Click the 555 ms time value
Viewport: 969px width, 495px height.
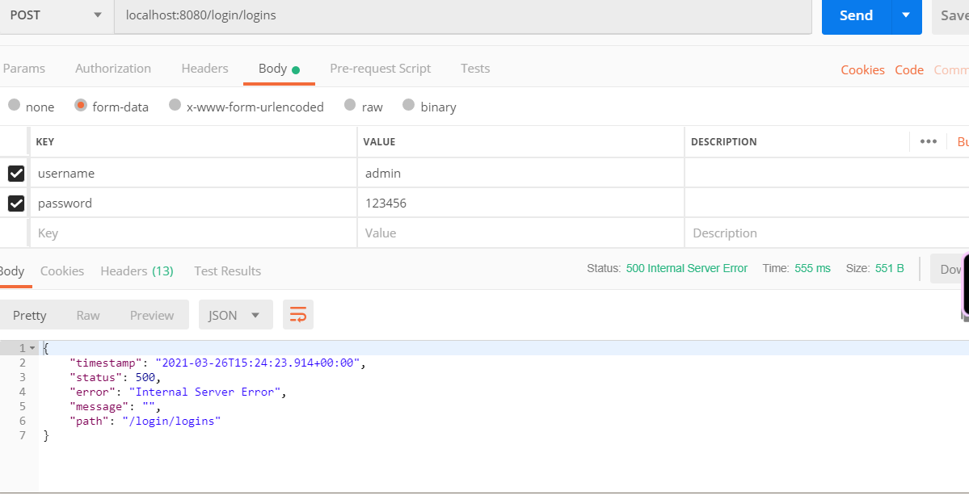coord(813,268)
